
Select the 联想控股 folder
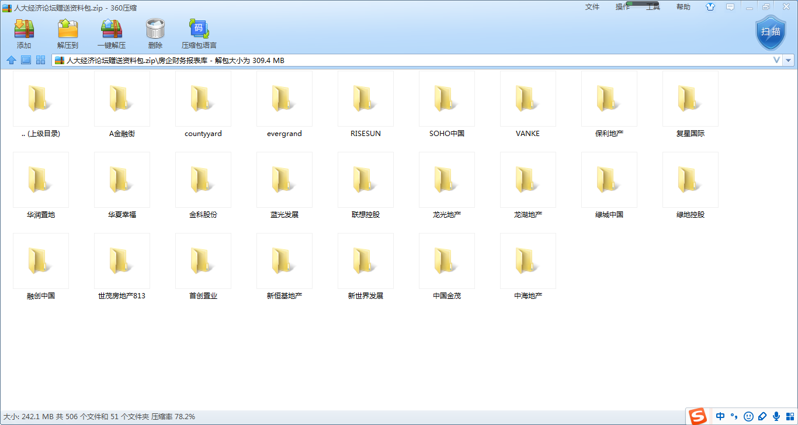365,186
